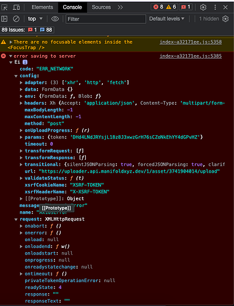Open the 89 Issues summary bar
234x306 pixels.
(x=27, y=30)
